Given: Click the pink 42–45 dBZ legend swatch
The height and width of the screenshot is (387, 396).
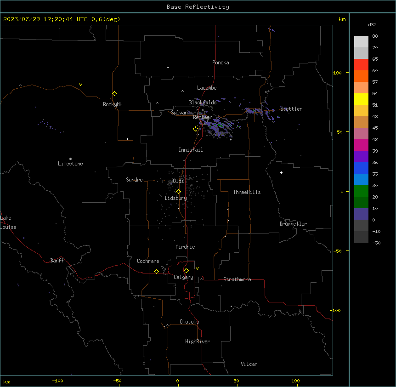Looking at the screenshot, I should point(361,134).
